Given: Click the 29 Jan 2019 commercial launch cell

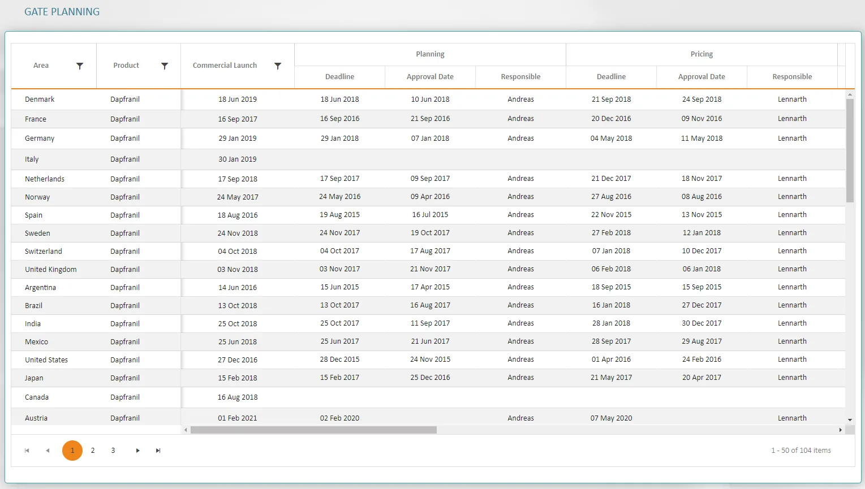Looking at the screenshot, I should (x=238, y=139).
